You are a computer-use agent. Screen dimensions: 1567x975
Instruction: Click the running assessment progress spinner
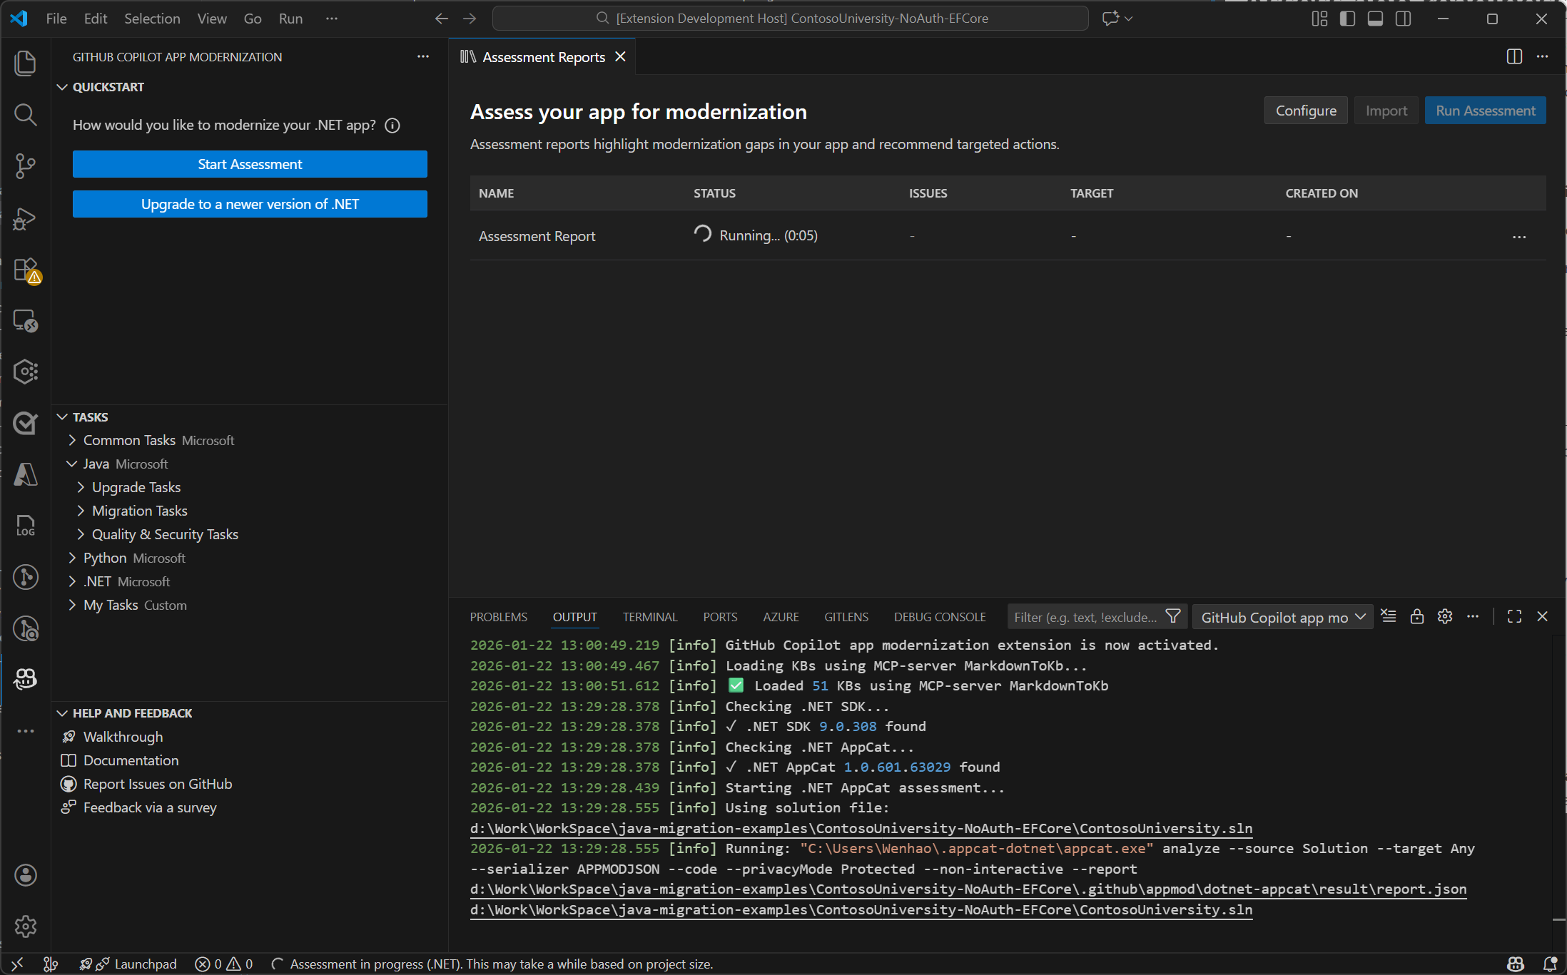point(701,234)
